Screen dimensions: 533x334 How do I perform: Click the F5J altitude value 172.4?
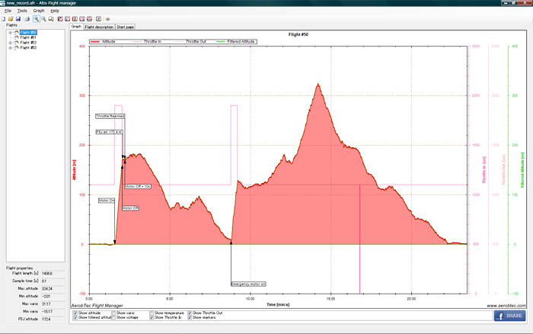pyautogui.click(x=46, y=320)
